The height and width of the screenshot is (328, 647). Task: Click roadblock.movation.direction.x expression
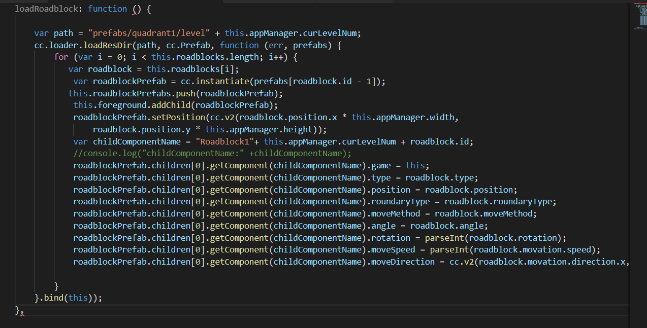552,262
